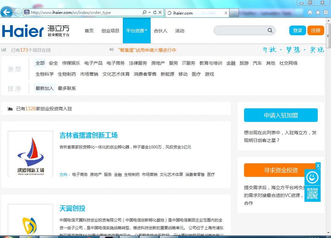Filter by 新能源 category
The image size is (331, 238).
167,74
